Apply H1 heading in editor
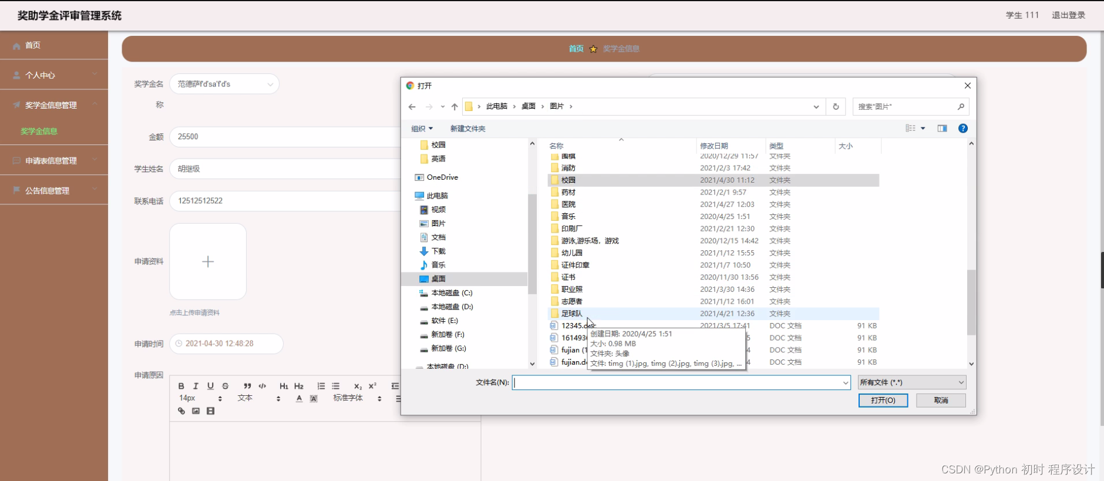Viewport: 1104px width, 481px height. (x=284, y=386)
